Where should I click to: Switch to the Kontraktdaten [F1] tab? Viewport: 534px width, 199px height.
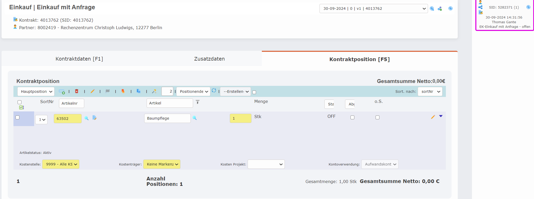coord(79,59)
